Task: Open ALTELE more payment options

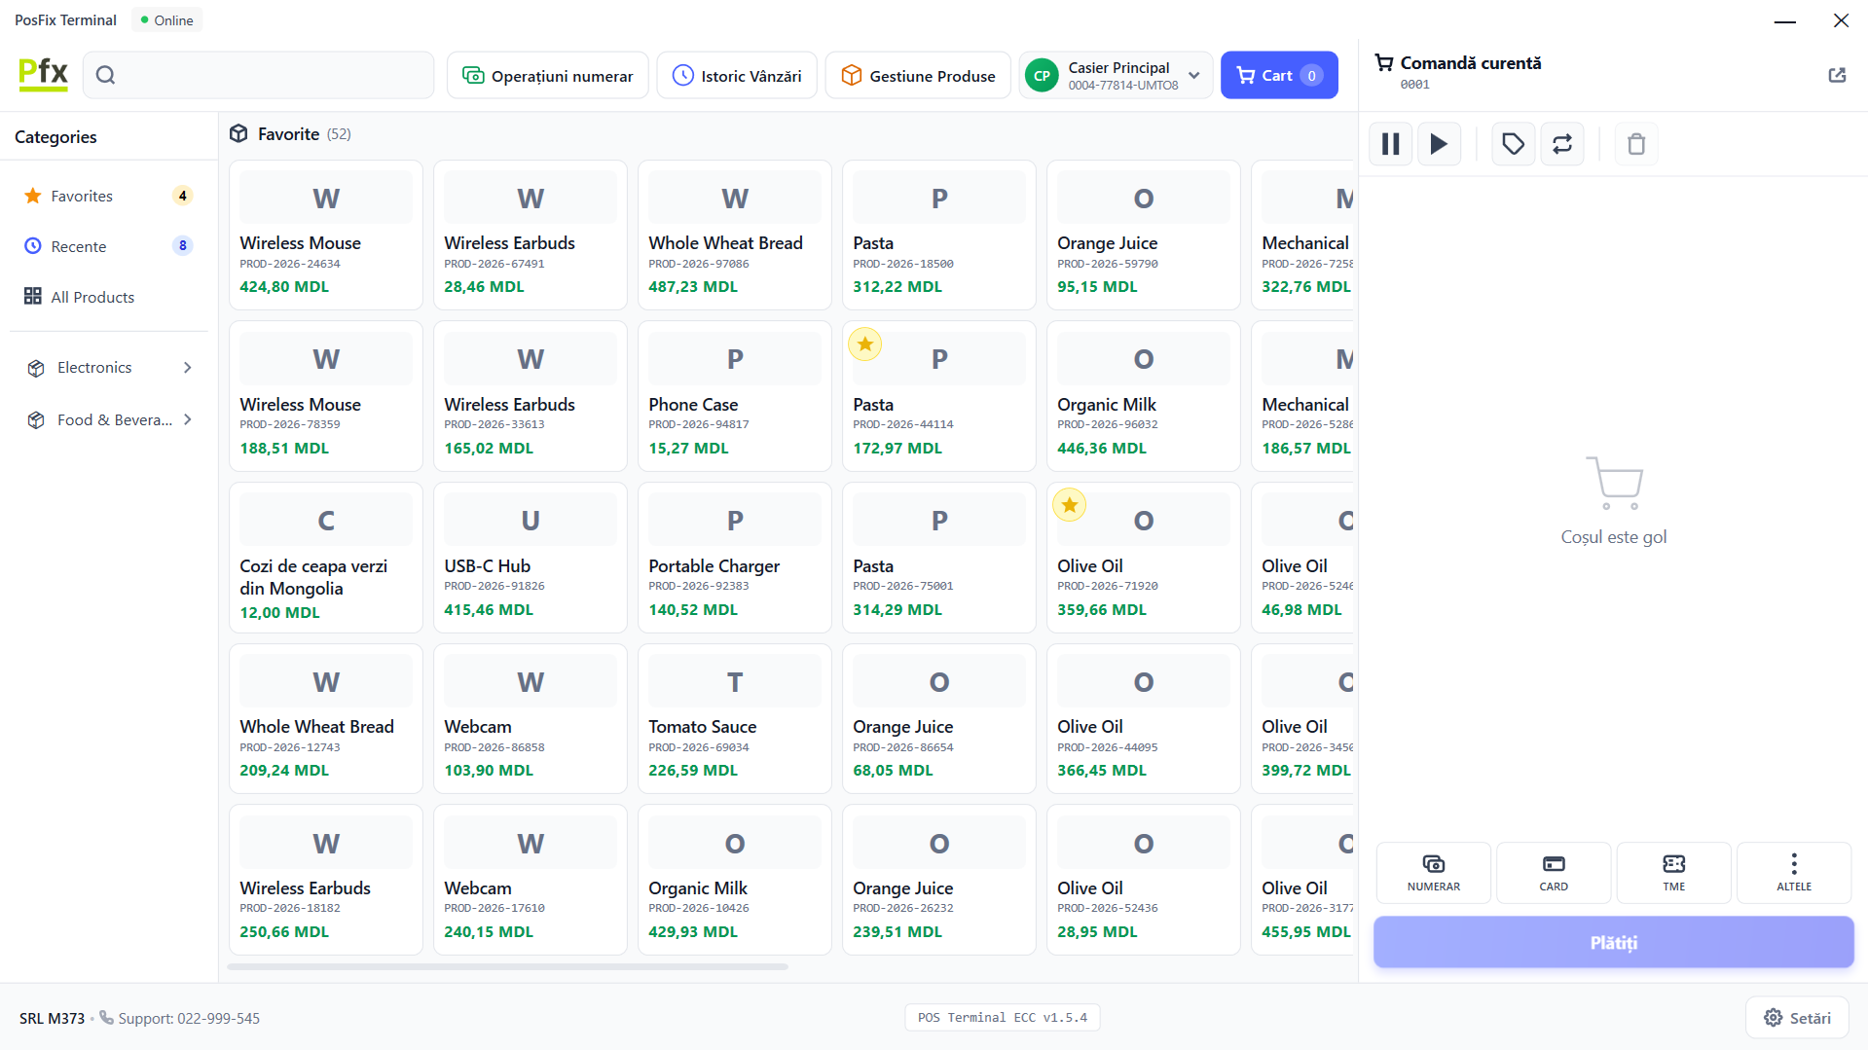Action: click(x=1793, y=872)
